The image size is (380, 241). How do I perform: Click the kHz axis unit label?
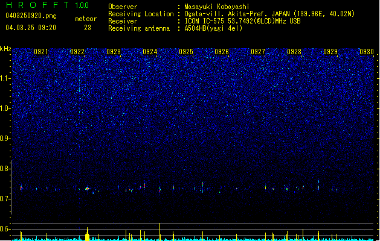pyautogui.click(x=5, y=49)
